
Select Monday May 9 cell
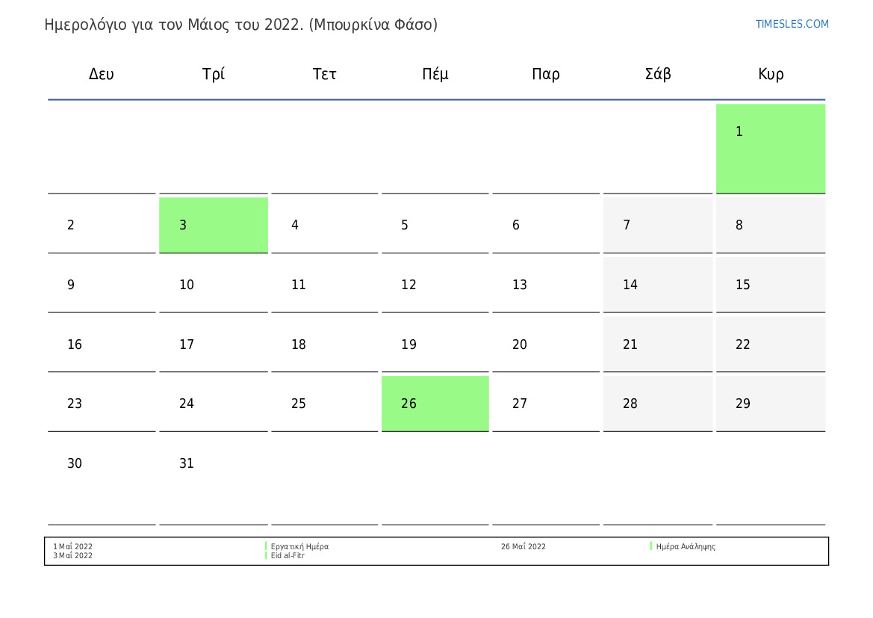102,285
